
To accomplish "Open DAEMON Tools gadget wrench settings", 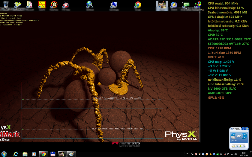I will pyautogui.click(x=244, y=135).
